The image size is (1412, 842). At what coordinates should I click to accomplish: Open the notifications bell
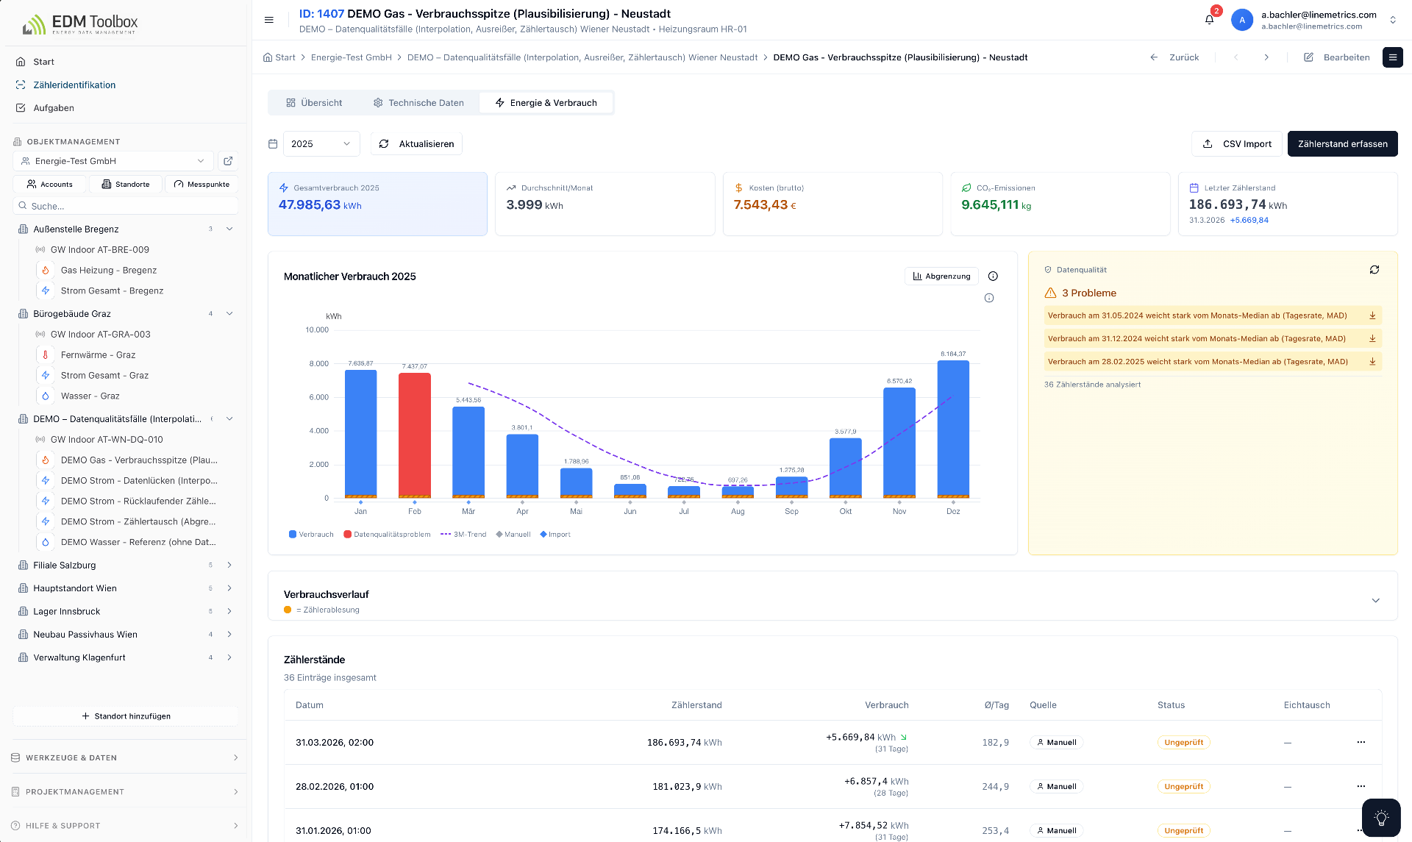(1210, 20)
